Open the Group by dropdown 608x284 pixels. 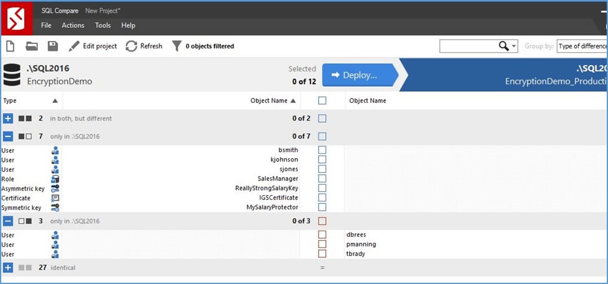(x=581, y=46)
